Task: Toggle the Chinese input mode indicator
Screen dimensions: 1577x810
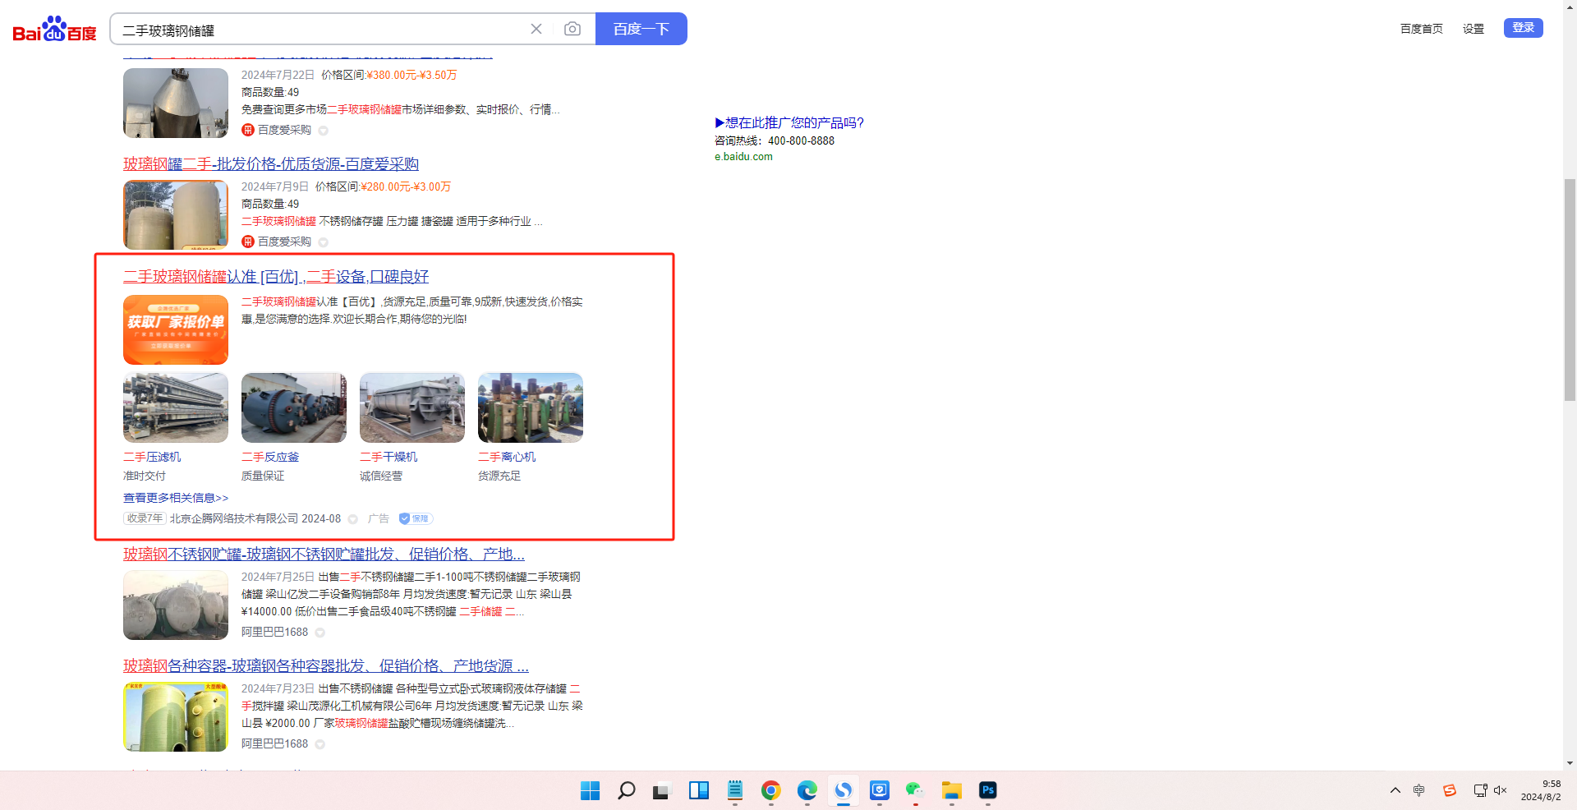Action: (1419, 790)
